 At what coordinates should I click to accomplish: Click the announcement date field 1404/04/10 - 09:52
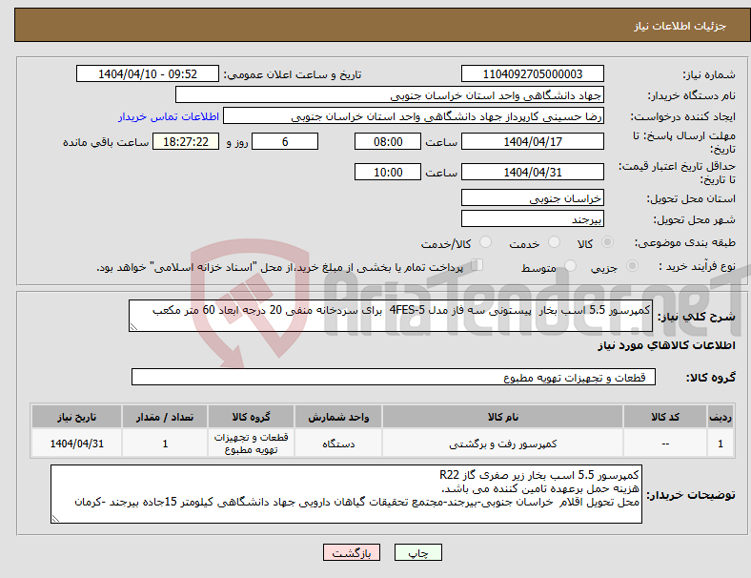point(148,73)
